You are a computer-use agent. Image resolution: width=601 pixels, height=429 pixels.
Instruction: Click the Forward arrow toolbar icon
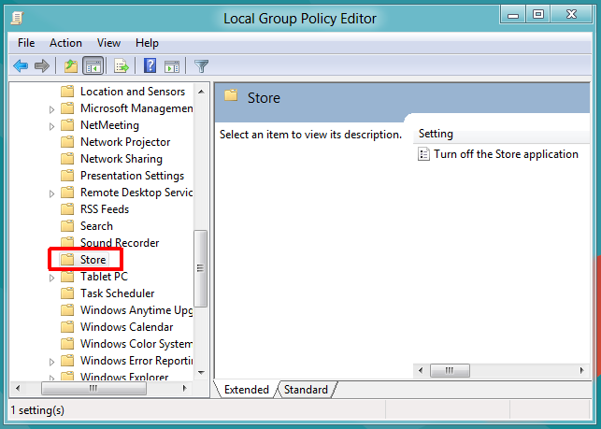coord(41,65)
